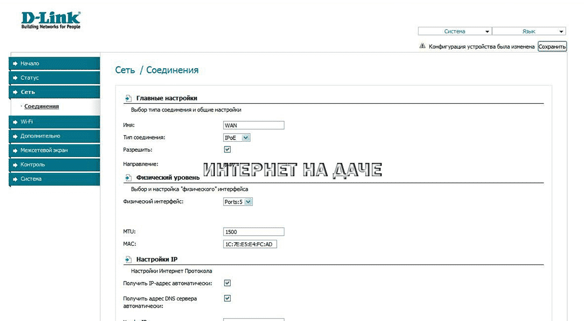Open the Система dropdown at top
The height and width of the screenshot is (321, 584).
pos(455,32)
